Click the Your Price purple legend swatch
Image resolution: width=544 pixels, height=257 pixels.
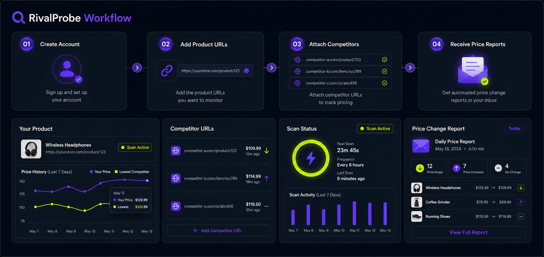91,172
